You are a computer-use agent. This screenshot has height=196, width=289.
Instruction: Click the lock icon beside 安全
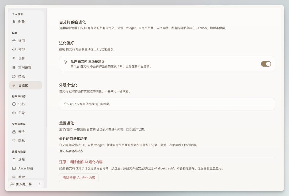[14, 132]
